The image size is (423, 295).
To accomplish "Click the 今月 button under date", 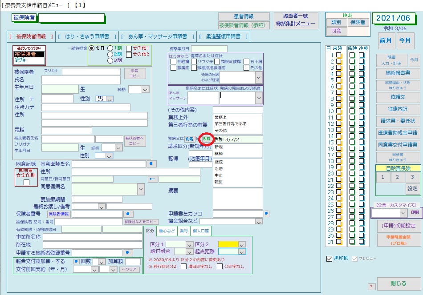I will pos(405,40).
